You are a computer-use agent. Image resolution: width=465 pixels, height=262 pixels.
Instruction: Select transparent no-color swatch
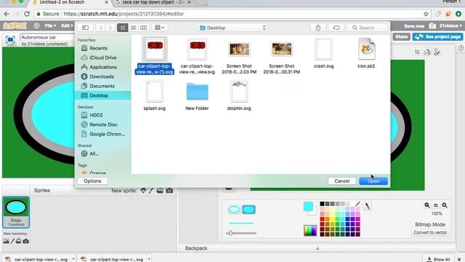tap(357, 204)
